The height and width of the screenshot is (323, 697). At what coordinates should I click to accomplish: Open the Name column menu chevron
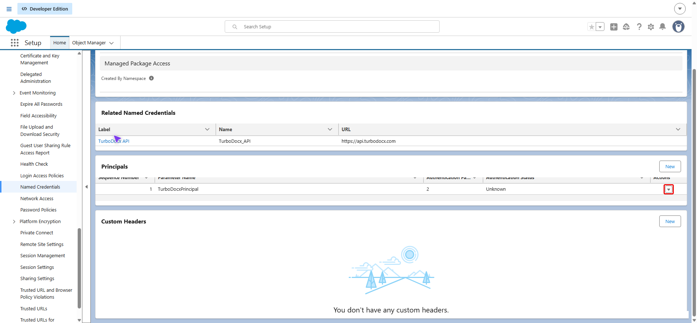point(330,129)
